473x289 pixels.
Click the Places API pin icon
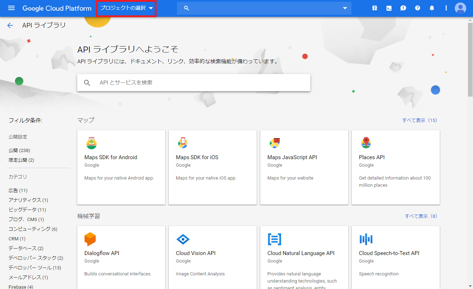[x=366, y=143]
